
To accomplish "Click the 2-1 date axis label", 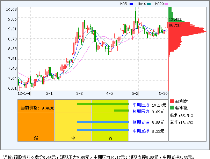I will [49, 93].
